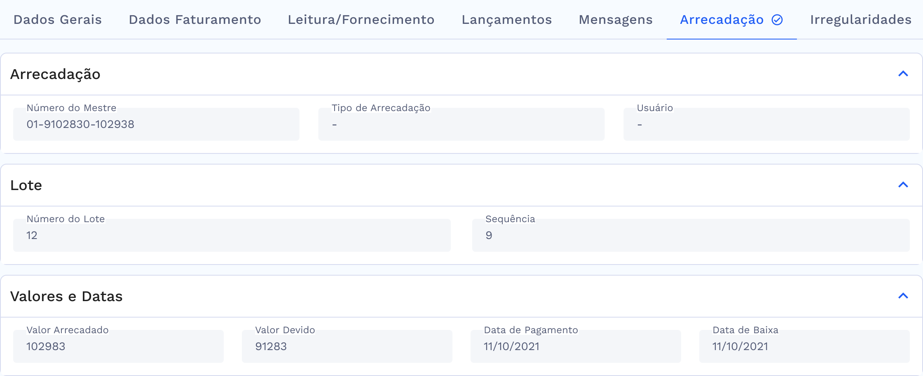Switch to the Irregularidades tab
This screenshot has height=376, width=923.
[x=860, y=20]
